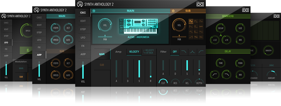
Task: Click the orange SUB VOL knob
Action: click(179, 25)
